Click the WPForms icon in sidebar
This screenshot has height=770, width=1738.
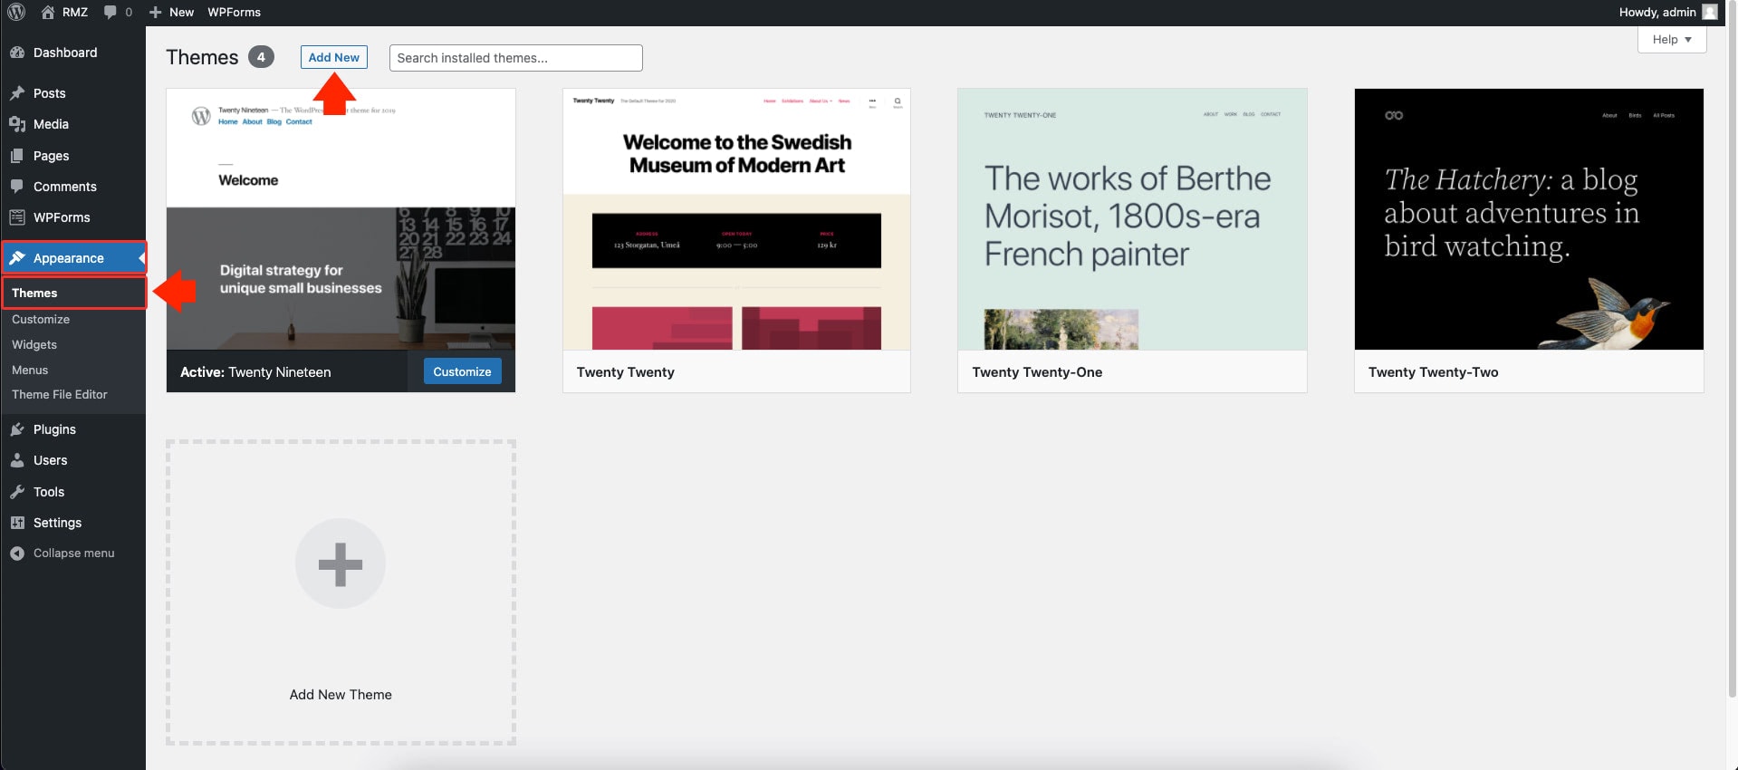pyautogui.click(x=17, y=217)
